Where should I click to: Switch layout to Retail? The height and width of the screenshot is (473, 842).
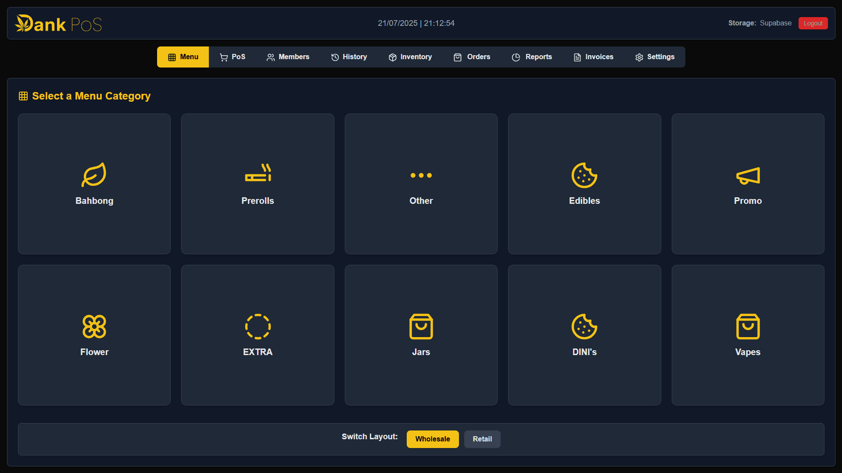pyautogui.click(x=482, y=439)
